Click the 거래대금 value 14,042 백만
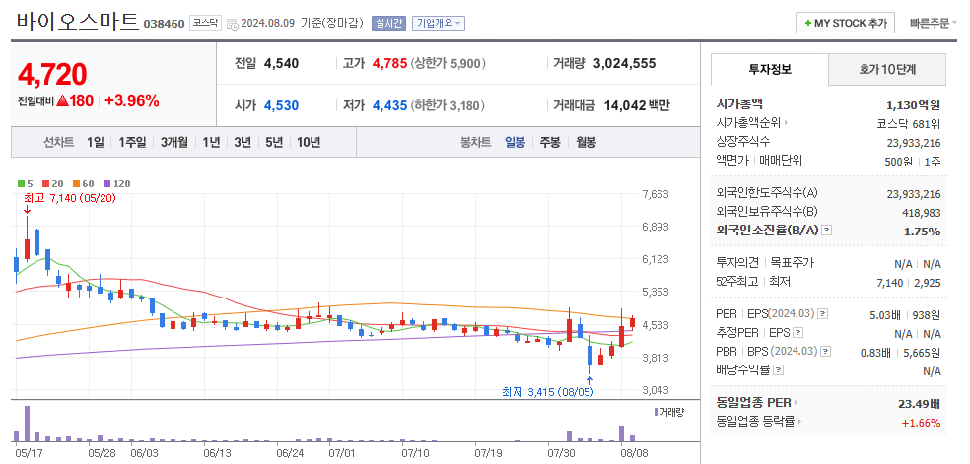Viewport: 970px width, 464px height. coord(635,105)
